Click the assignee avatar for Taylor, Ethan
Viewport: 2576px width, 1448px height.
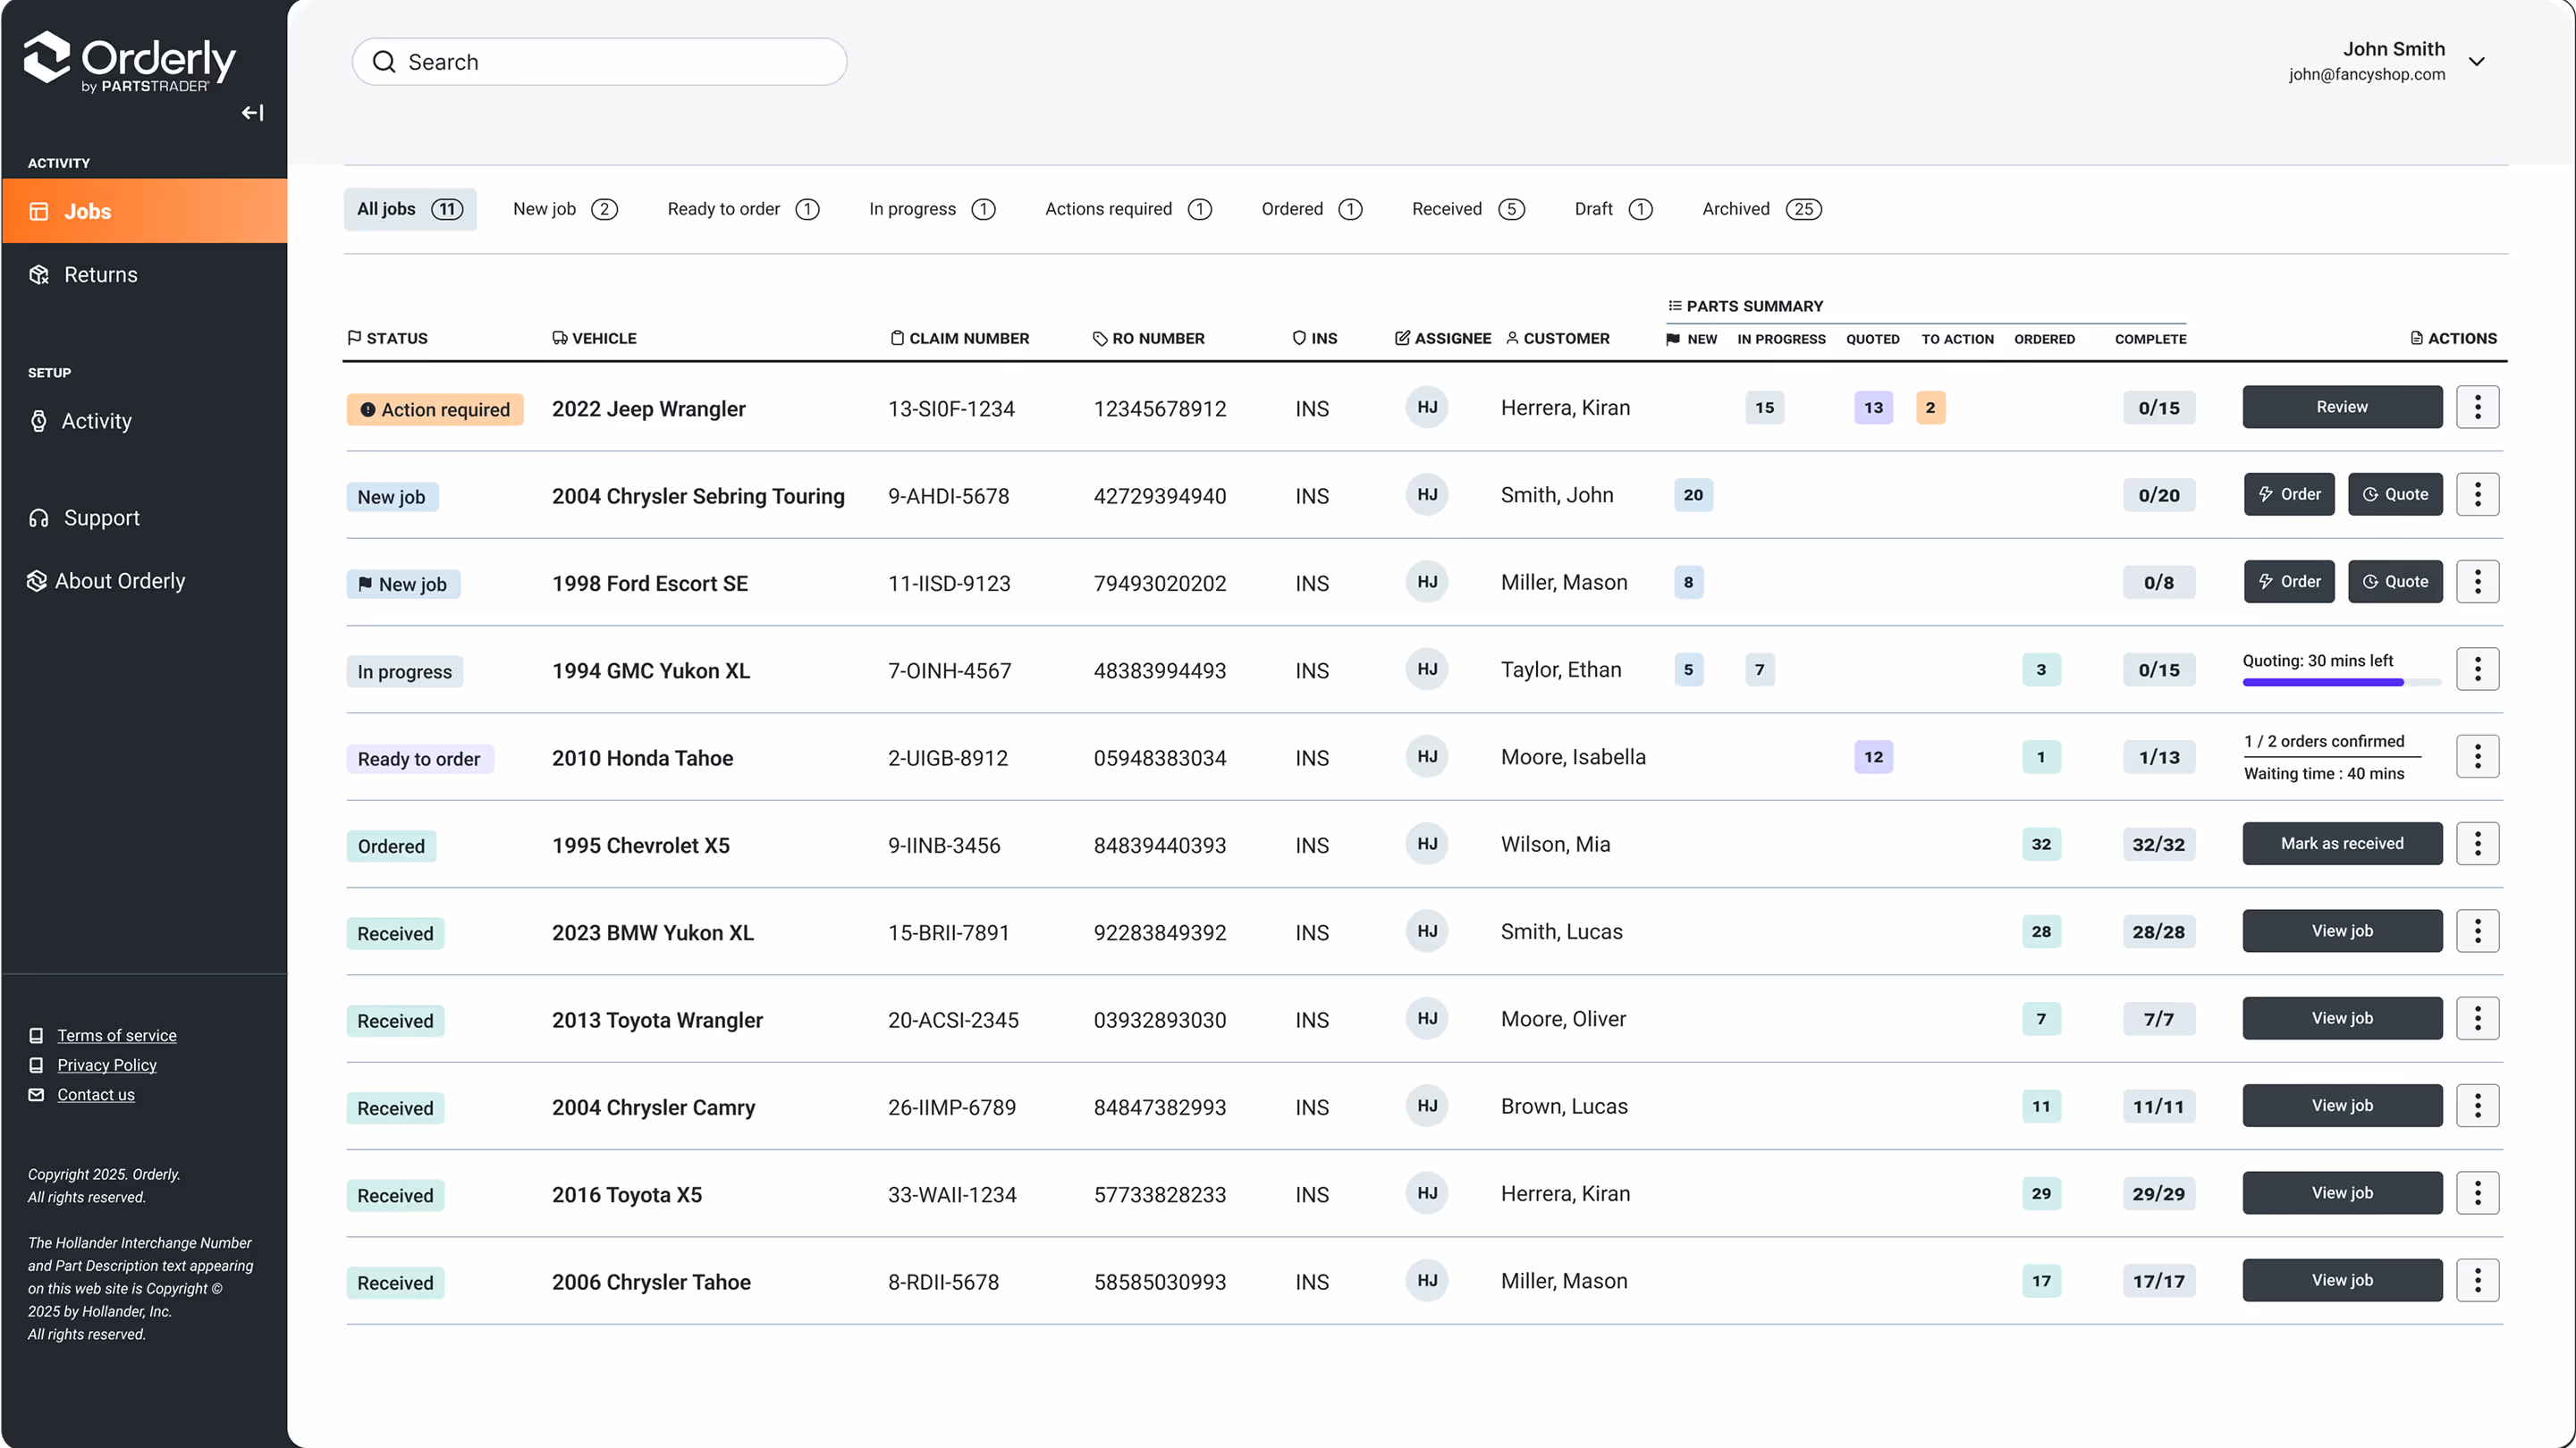click(1427, 670)
